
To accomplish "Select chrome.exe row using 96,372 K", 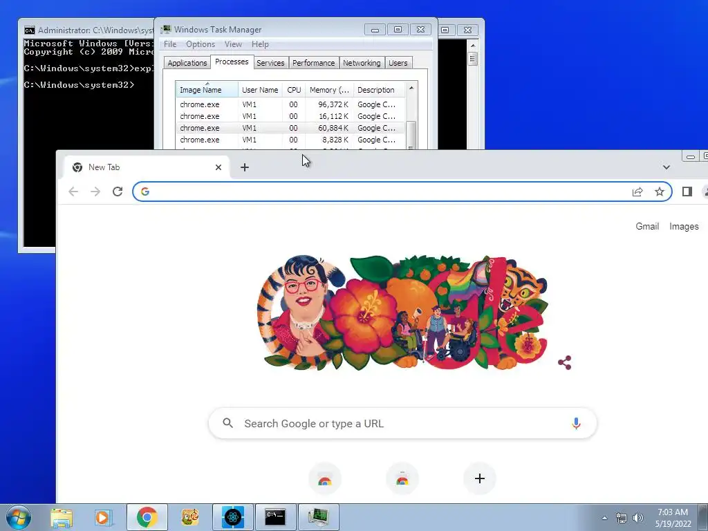I will (290, 104).
